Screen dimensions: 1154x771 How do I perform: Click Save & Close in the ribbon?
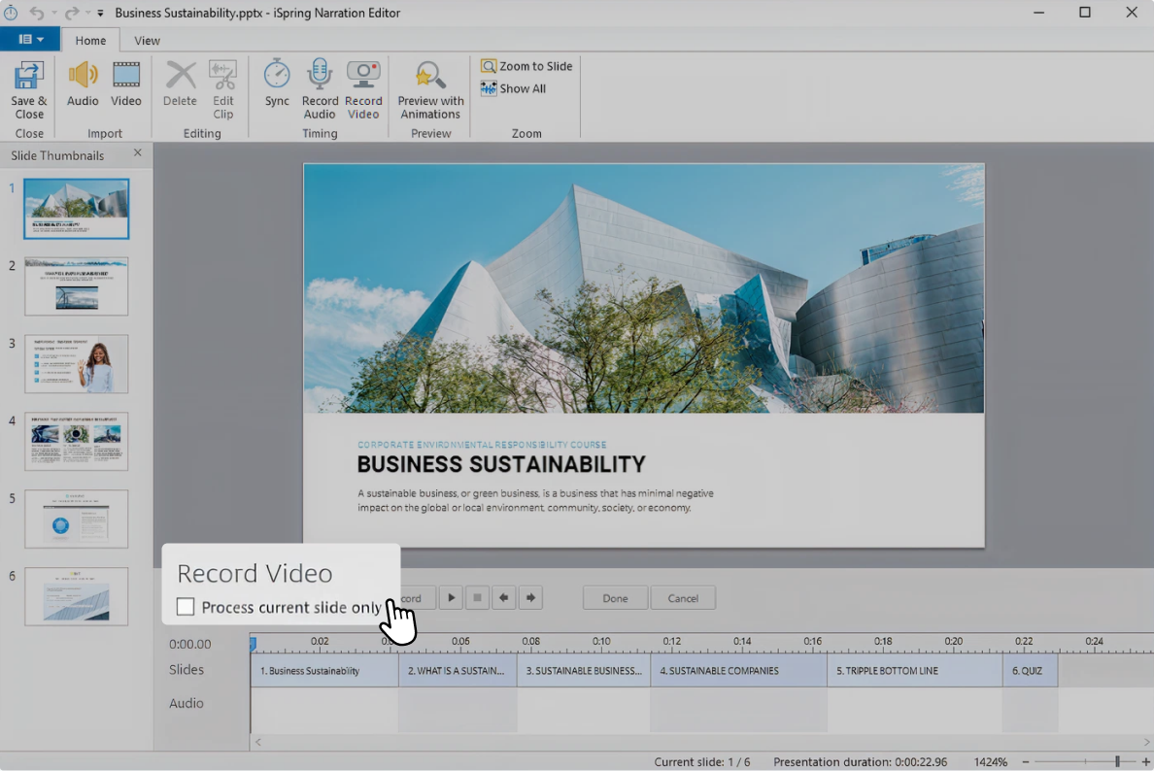[x=28, y=90]
